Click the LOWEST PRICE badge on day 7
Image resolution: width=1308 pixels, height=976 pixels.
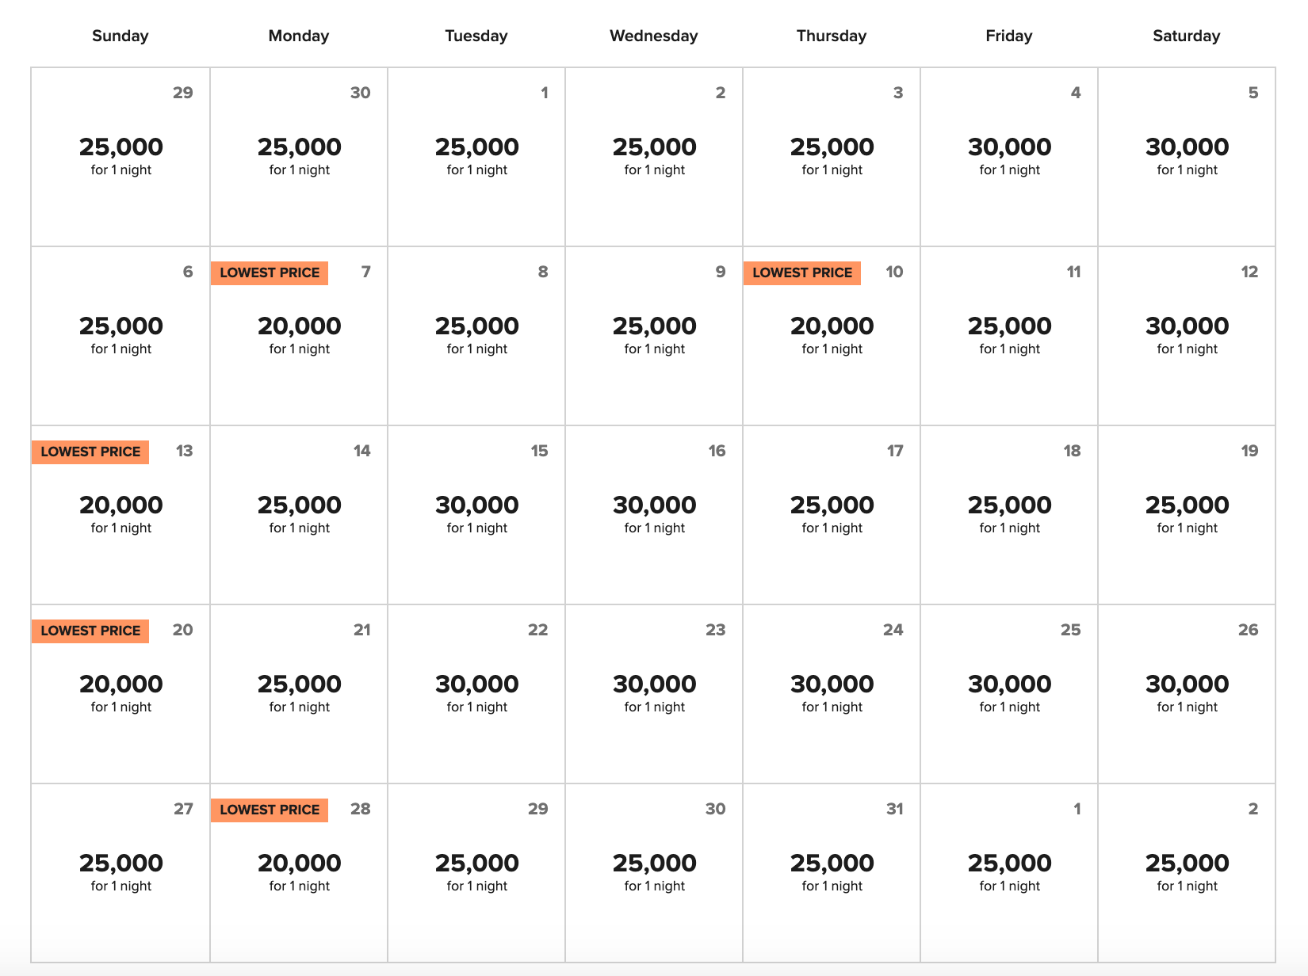pos(270,273)
